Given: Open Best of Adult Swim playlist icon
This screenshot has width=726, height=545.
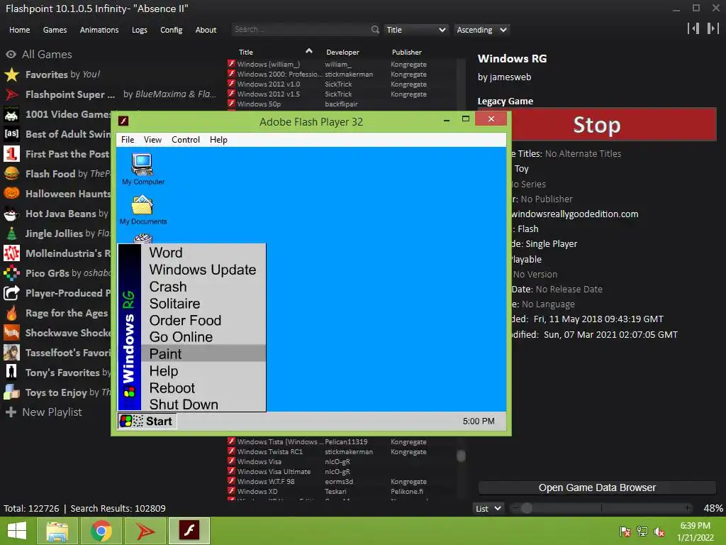Looking at the screenshot, I should (11, 134).
